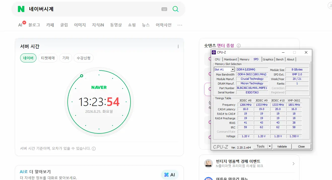Viewport: 332px width, 180px height.
Task: Open 빈티지 명품백 event thumbnail
Action: [x=209, y=164]
